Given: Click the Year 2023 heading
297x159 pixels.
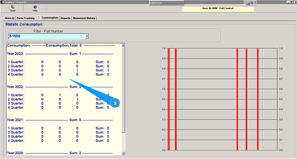Looking at the screenshot, I should pyautogui.click(x=15, y=54).
